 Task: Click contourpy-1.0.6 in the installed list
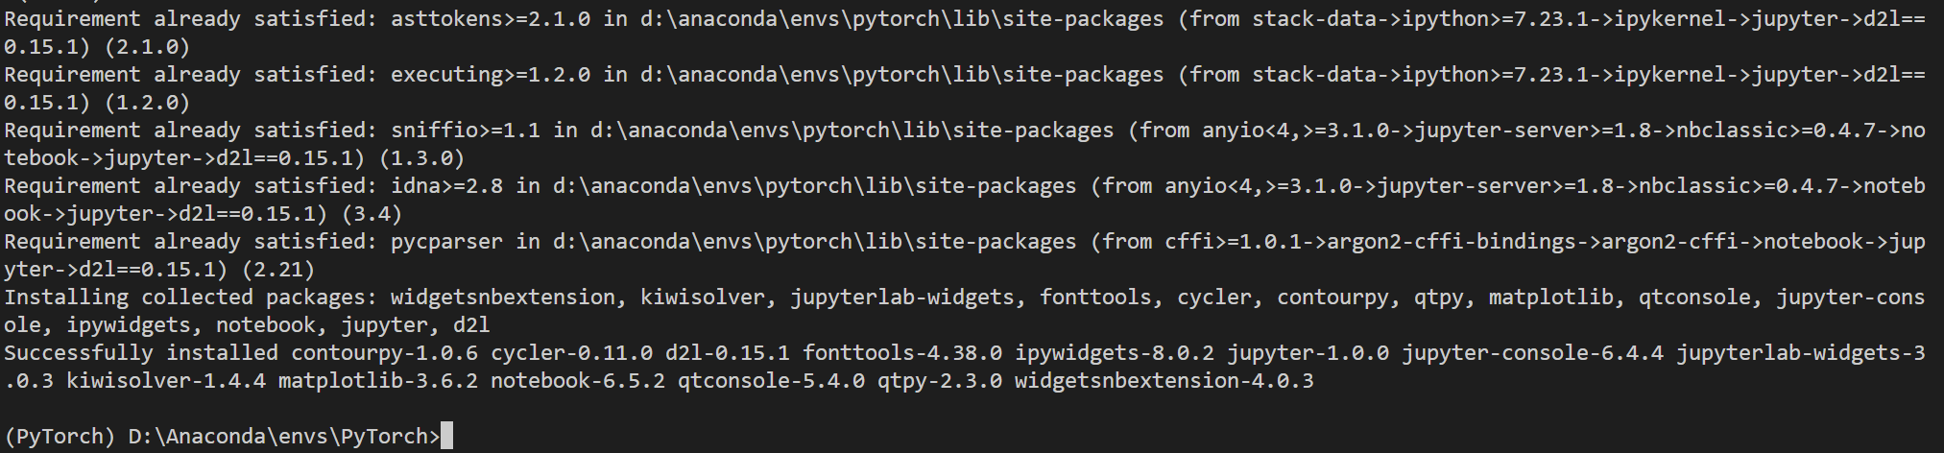385,353
